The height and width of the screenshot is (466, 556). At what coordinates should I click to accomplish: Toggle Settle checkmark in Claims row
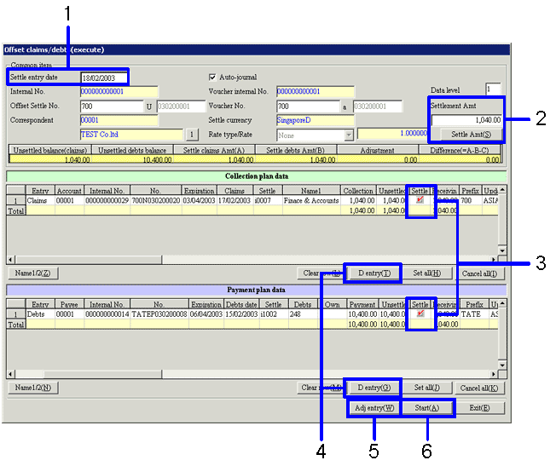(x=420, y=200)
